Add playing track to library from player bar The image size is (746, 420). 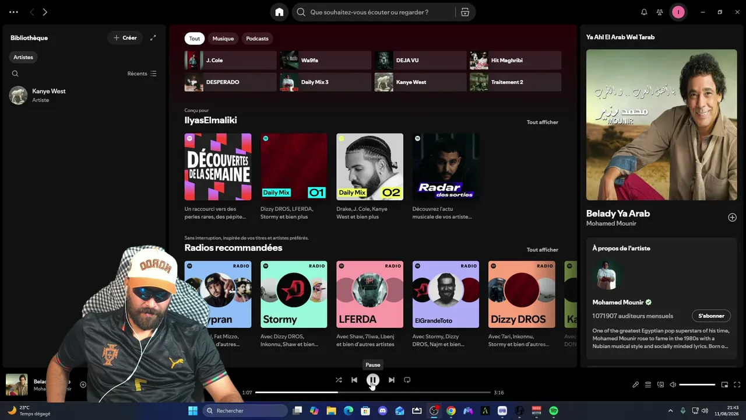(x=83, y=384)
